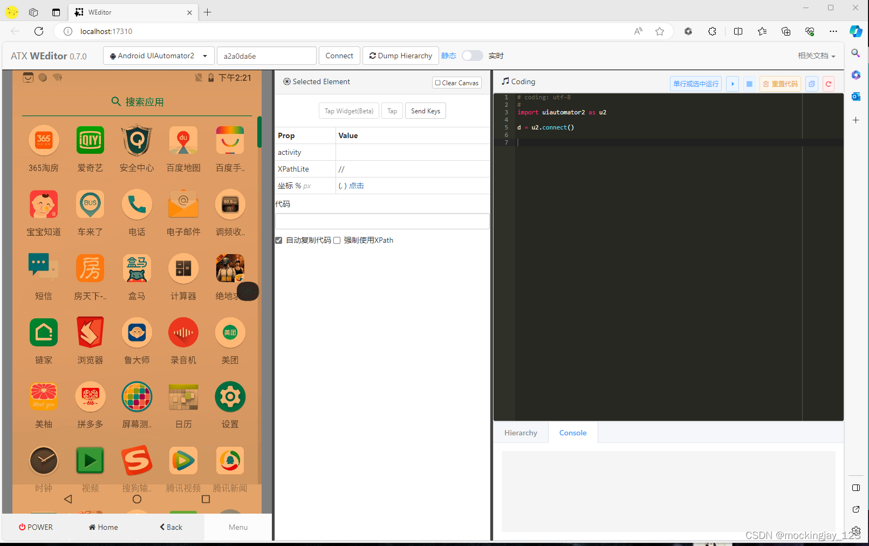Tap the 短信 messaging icon
Screen dimensions: 869x546
(44, 268)
